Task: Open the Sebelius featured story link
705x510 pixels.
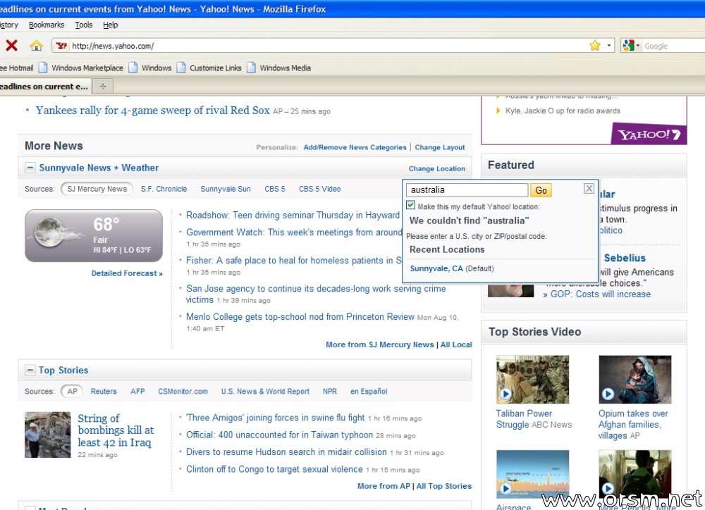Action: click(x=625, y=258)
